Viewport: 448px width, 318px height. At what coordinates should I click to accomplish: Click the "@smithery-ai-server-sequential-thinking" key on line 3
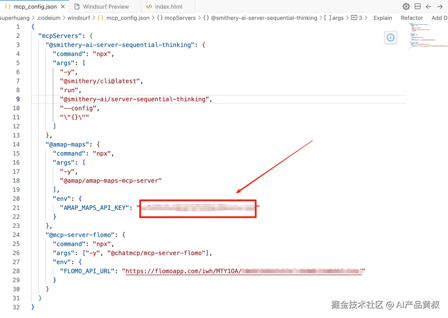tap(120, 45)
